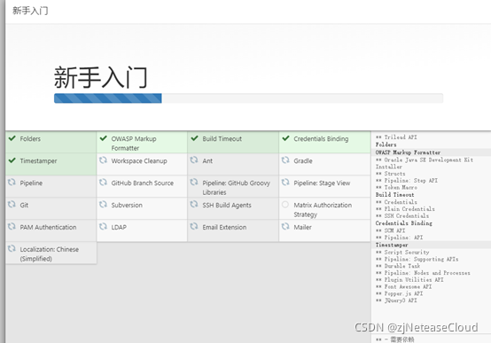Viewport: 491px width, 343px height.
Task: Click the Plain Credentials log line
Action: (405, 208)
